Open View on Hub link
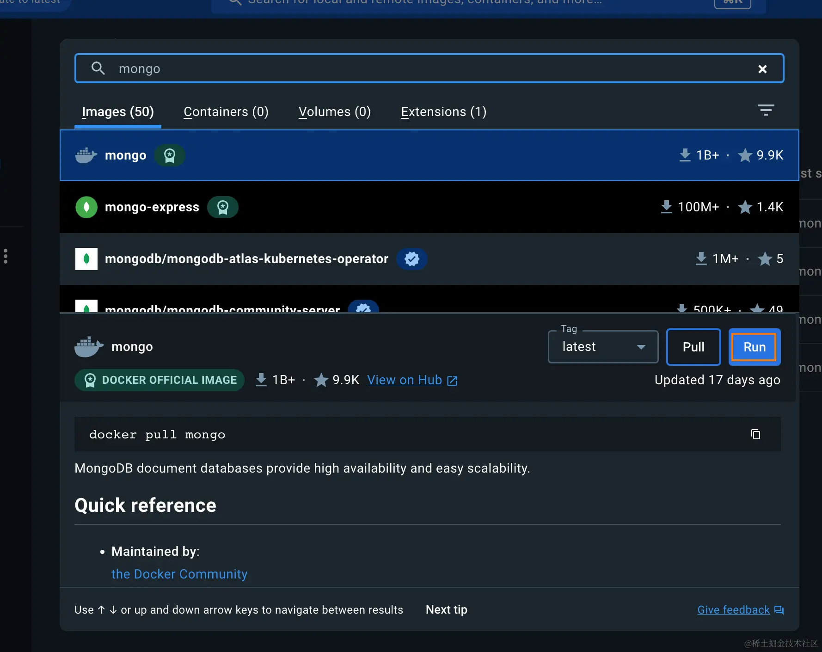 point(405,380)
